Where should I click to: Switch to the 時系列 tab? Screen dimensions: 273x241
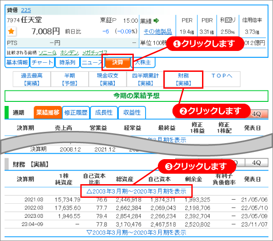pyautogui.click(x=67, y=62)
